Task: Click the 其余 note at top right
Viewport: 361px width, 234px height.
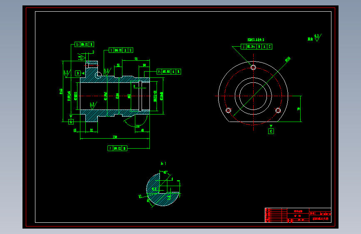Action: 310,39
